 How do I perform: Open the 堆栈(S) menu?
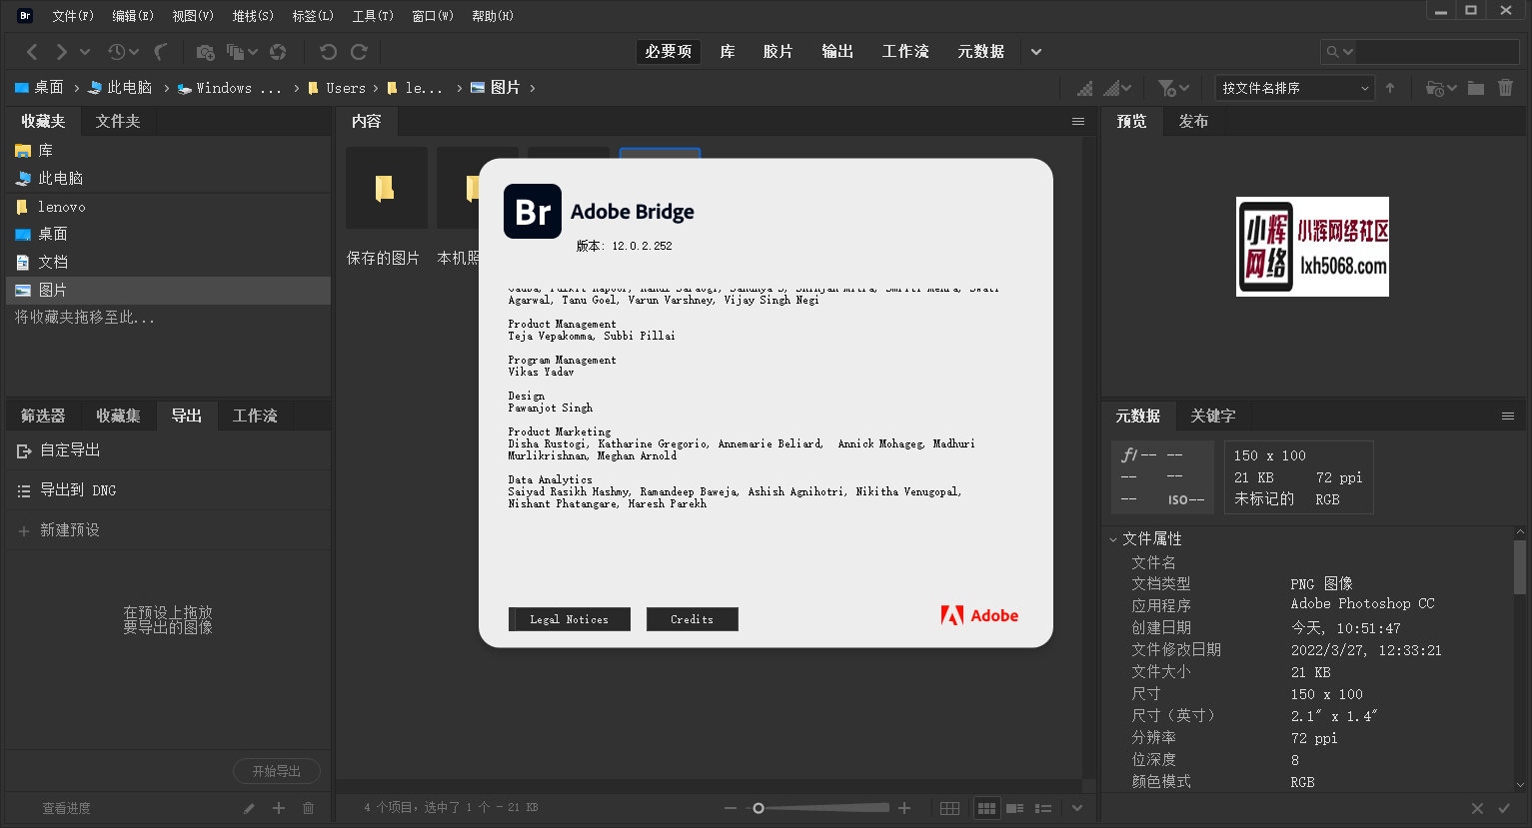(x=253, y=16)
